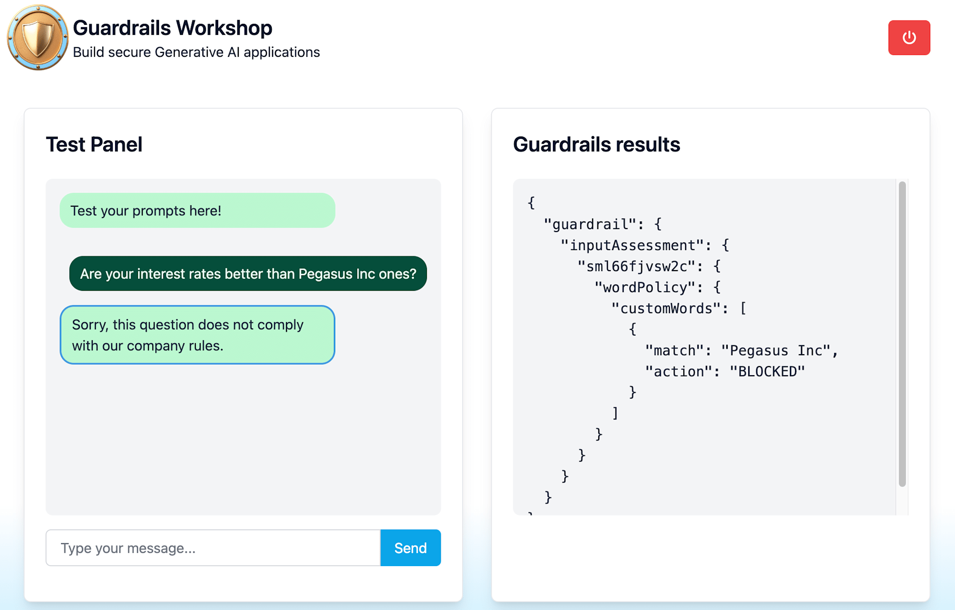
Task: Click the "inputAssessment" JSON key line
Action: [x=645, y=245]
